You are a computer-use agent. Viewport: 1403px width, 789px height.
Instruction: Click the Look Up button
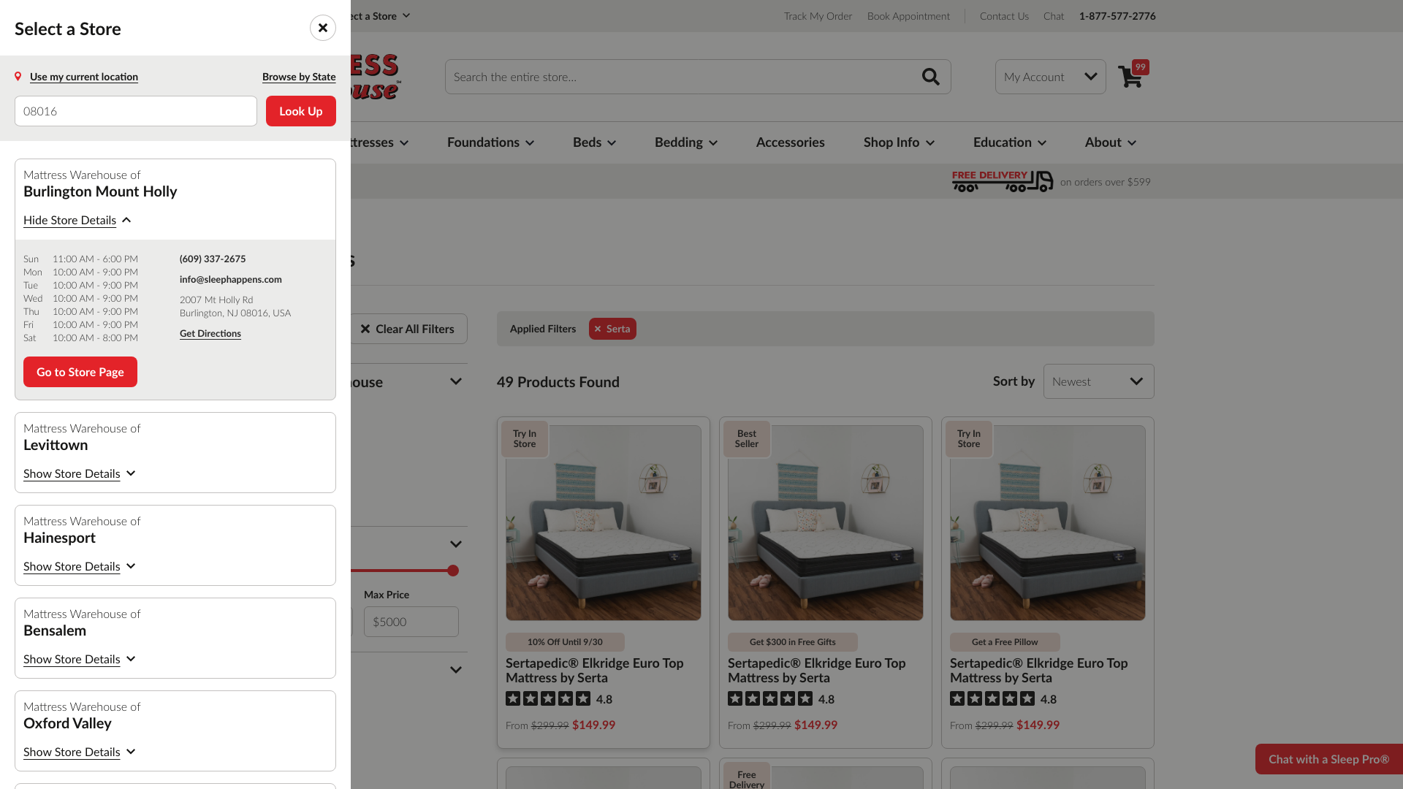[x=301, y=111]
